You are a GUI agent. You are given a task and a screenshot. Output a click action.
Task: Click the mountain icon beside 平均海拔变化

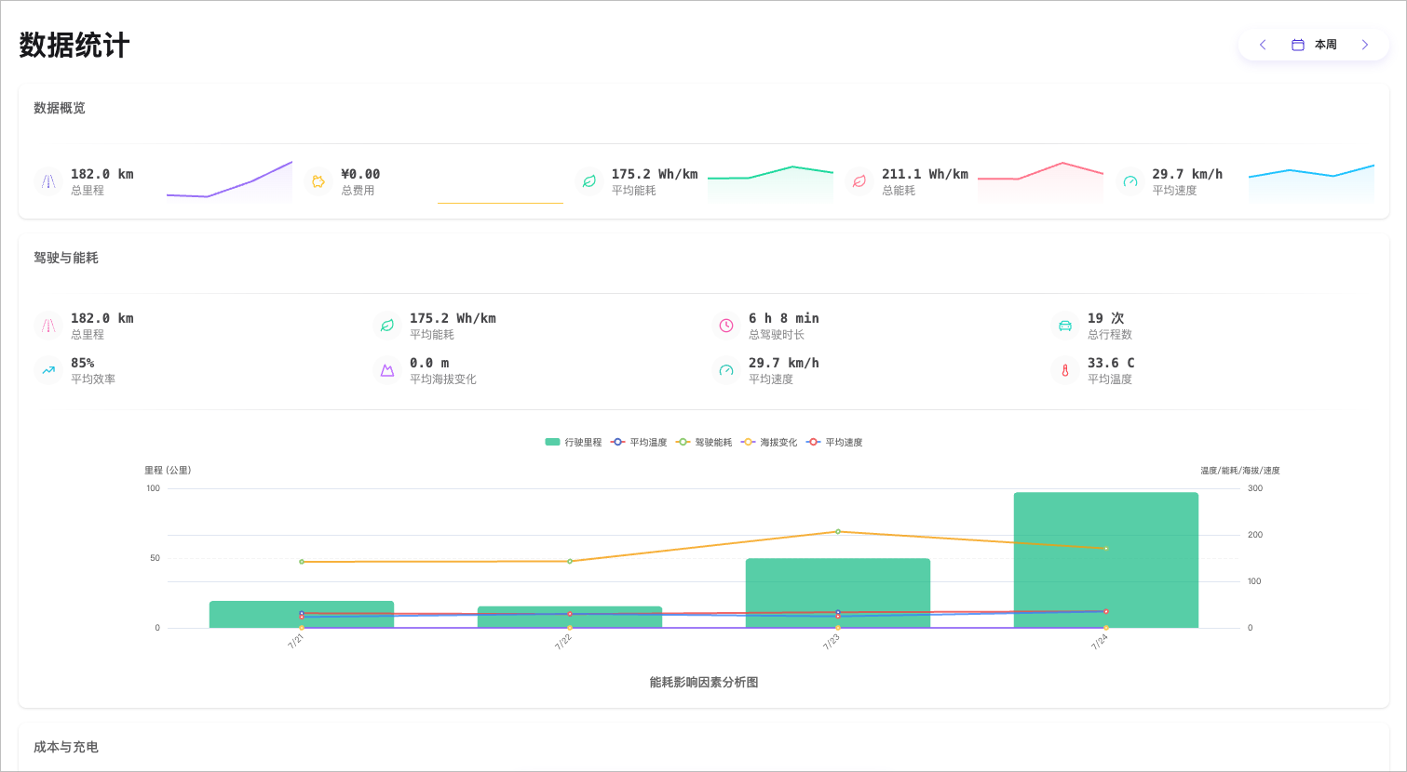click(387, 370)
